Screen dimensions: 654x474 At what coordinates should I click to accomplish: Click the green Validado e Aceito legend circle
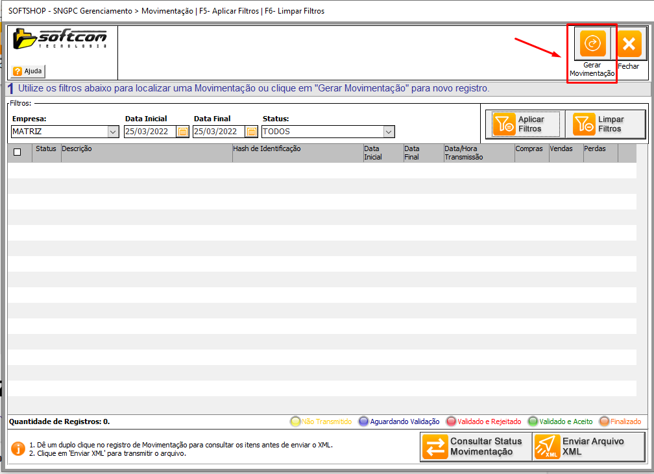click(533, 421)
